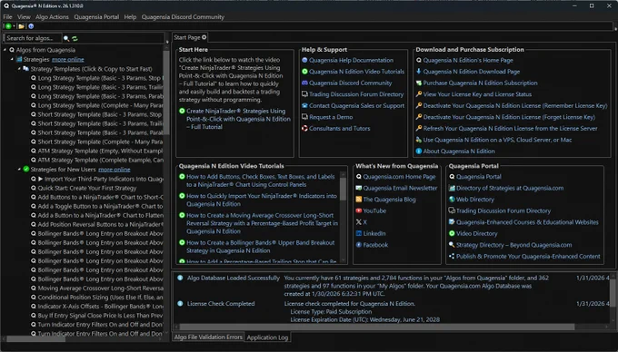Select Long Strategy Template (Complete) item
Viewport: 618px width, 352px height.
pyautogui.click(x=100, y=105)
